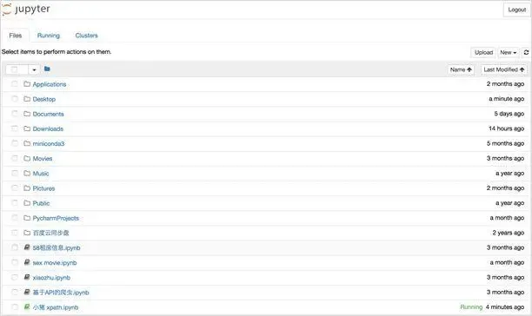Open the Clusters tab
Viewport: 532px width, 316px height.
click(x=87, y=36)
